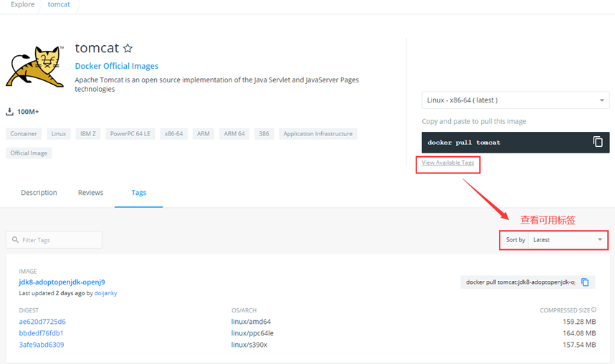The height and width of the screenshot is (364, 615).
Task: Click the linux/s390x architecture text
Action: tap(249, 345)
